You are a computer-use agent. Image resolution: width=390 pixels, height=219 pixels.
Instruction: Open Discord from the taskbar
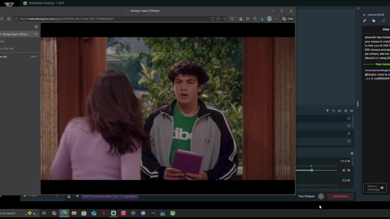point(143,213)
